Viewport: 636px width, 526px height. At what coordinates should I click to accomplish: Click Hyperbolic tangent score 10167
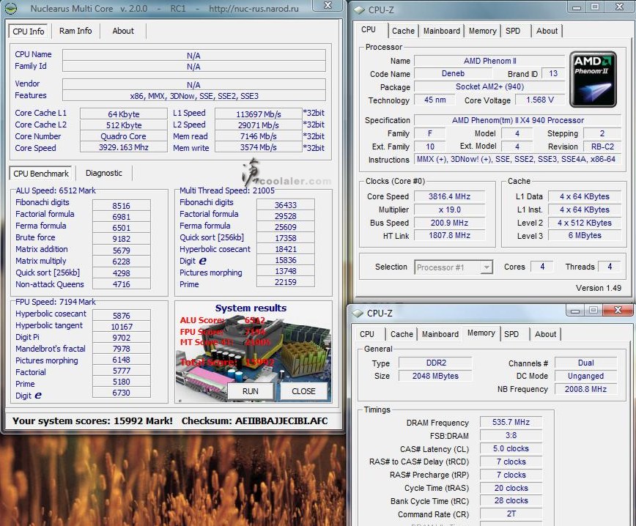(x=122, y=327)
